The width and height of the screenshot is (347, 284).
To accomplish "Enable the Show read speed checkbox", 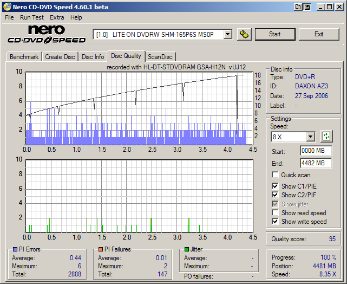I will click(275, 212).
